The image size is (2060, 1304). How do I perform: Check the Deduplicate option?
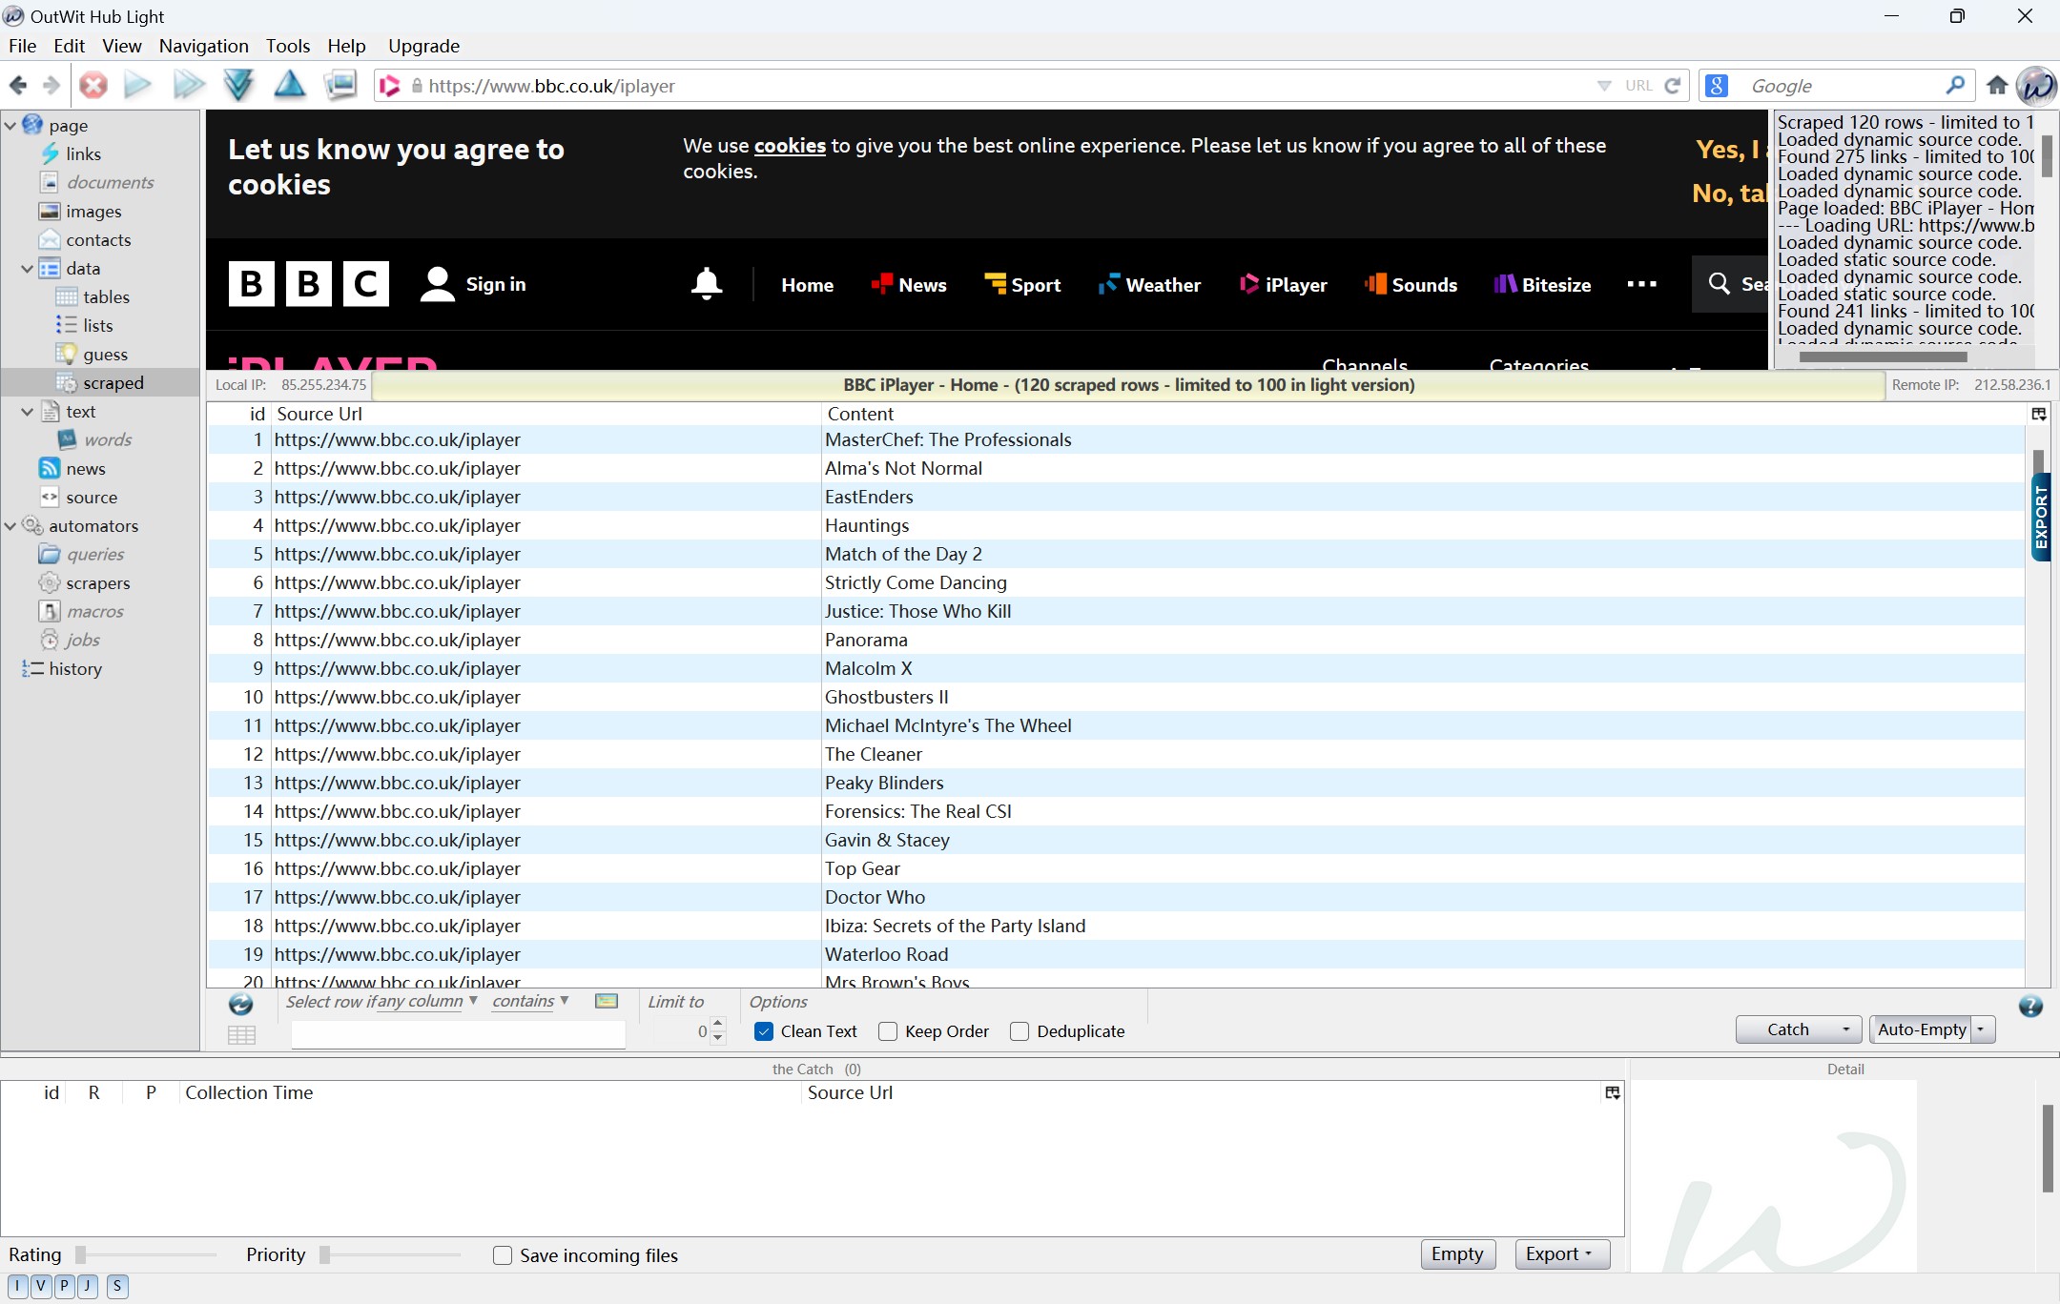pos(1020,1031)
